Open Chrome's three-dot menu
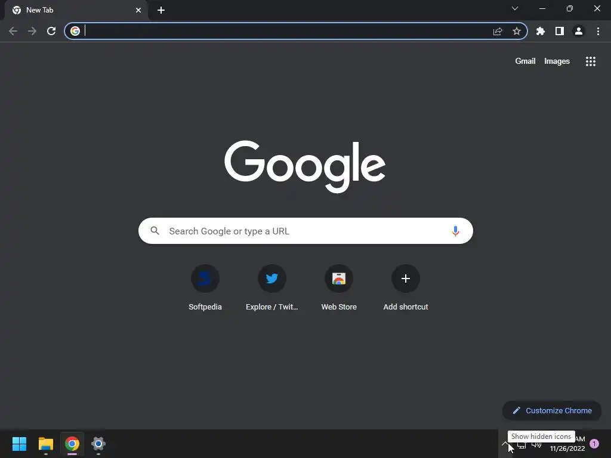 click(x=598, y=31)
